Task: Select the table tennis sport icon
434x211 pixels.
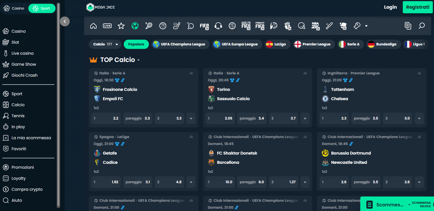Action: click(x=191, y=26)
